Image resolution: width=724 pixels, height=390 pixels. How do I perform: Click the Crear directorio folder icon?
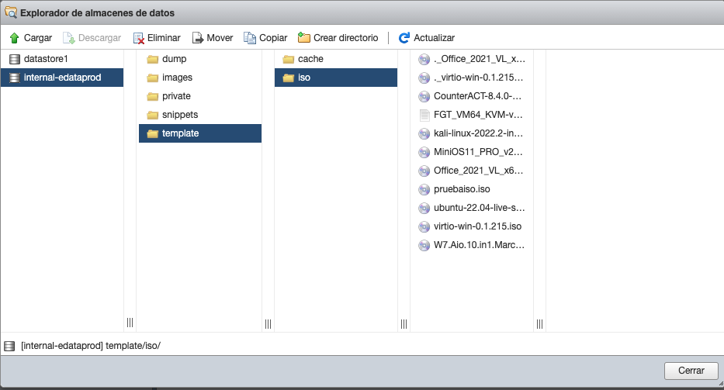click(304, 37)
